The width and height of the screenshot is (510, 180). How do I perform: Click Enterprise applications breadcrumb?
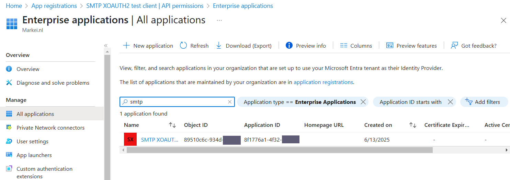coord(243,6)
